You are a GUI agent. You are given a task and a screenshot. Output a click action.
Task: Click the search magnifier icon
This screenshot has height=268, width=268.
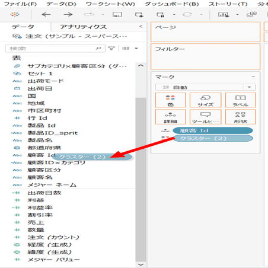(98, 48)
